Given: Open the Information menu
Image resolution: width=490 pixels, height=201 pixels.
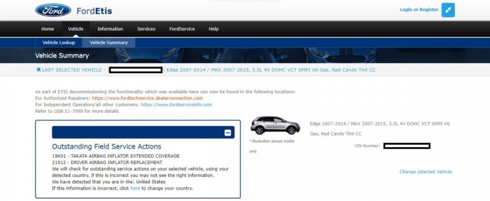Looking at the screenshot, I should (x=110, y=29).
